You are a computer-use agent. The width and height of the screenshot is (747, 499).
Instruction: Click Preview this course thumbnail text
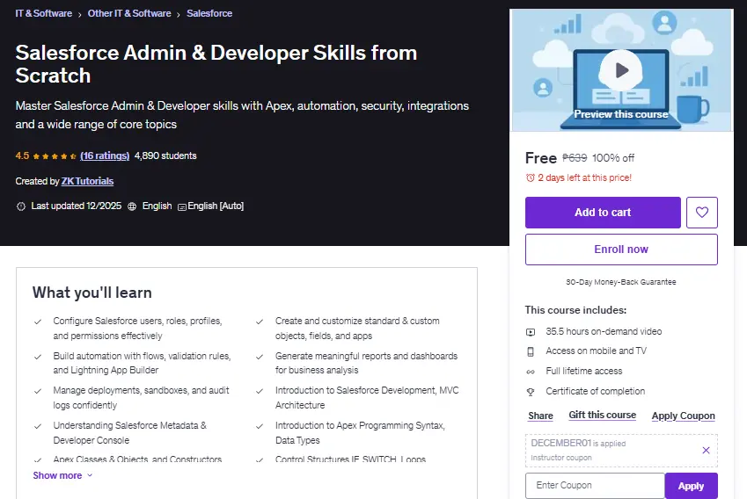(x=621, y=114)
